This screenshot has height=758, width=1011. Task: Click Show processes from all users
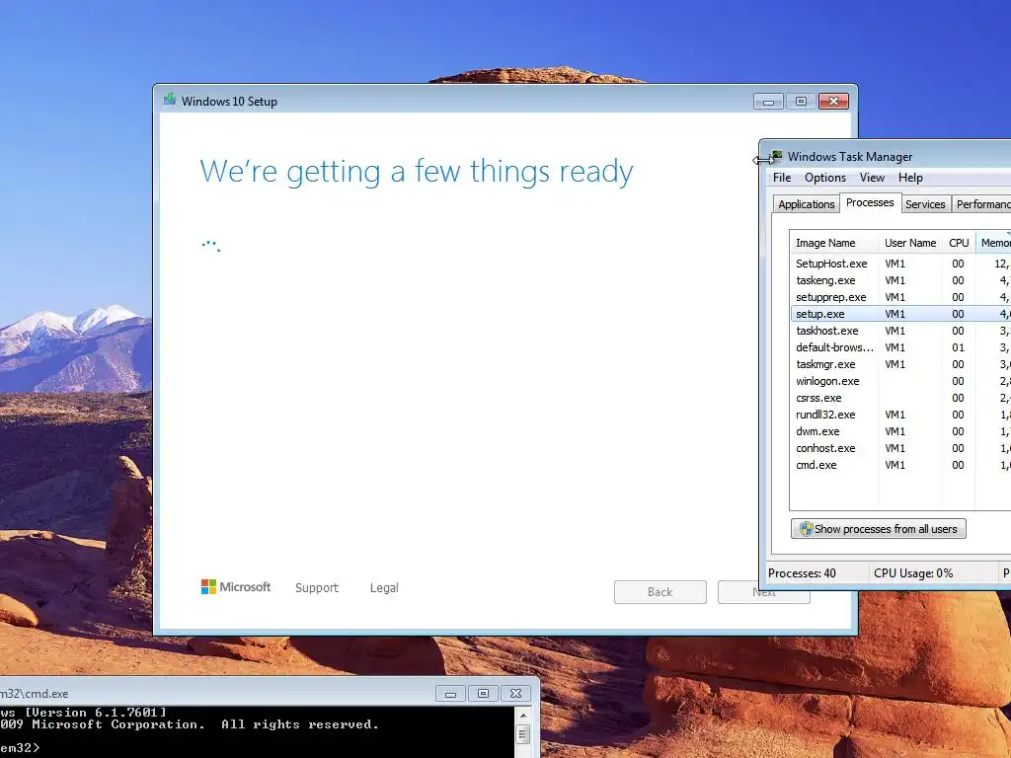(878, 529)
